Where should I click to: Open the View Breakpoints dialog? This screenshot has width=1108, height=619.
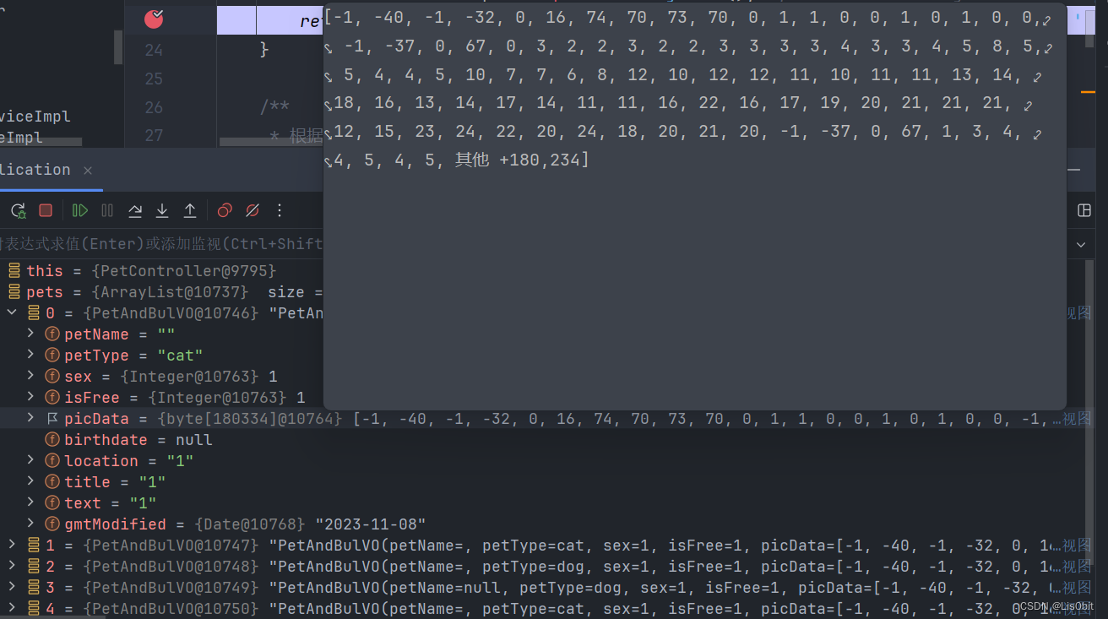225,210
